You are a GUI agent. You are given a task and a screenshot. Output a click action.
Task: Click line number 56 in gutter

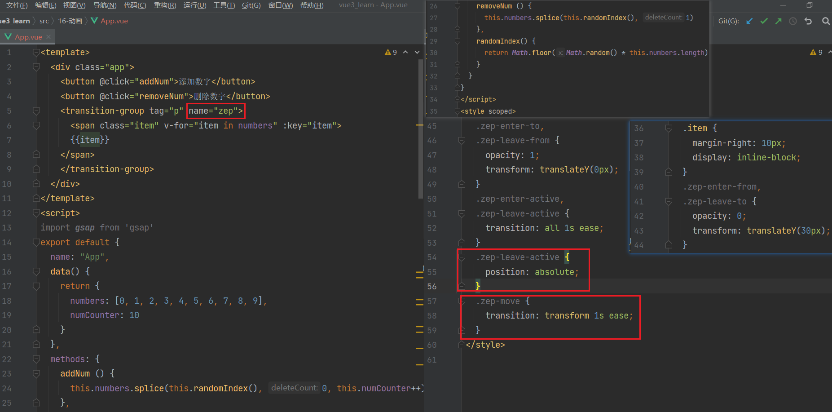coord(432,286)
